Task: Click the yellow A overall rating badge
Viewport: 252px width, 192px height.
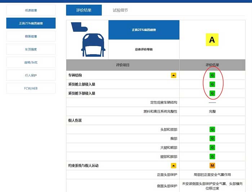Action: tap(212, 40)
